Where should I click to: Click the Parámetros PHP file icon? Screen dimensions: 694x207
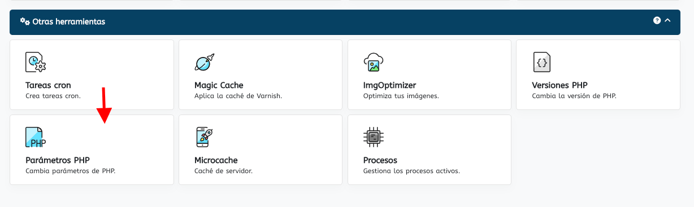(36, 137)
